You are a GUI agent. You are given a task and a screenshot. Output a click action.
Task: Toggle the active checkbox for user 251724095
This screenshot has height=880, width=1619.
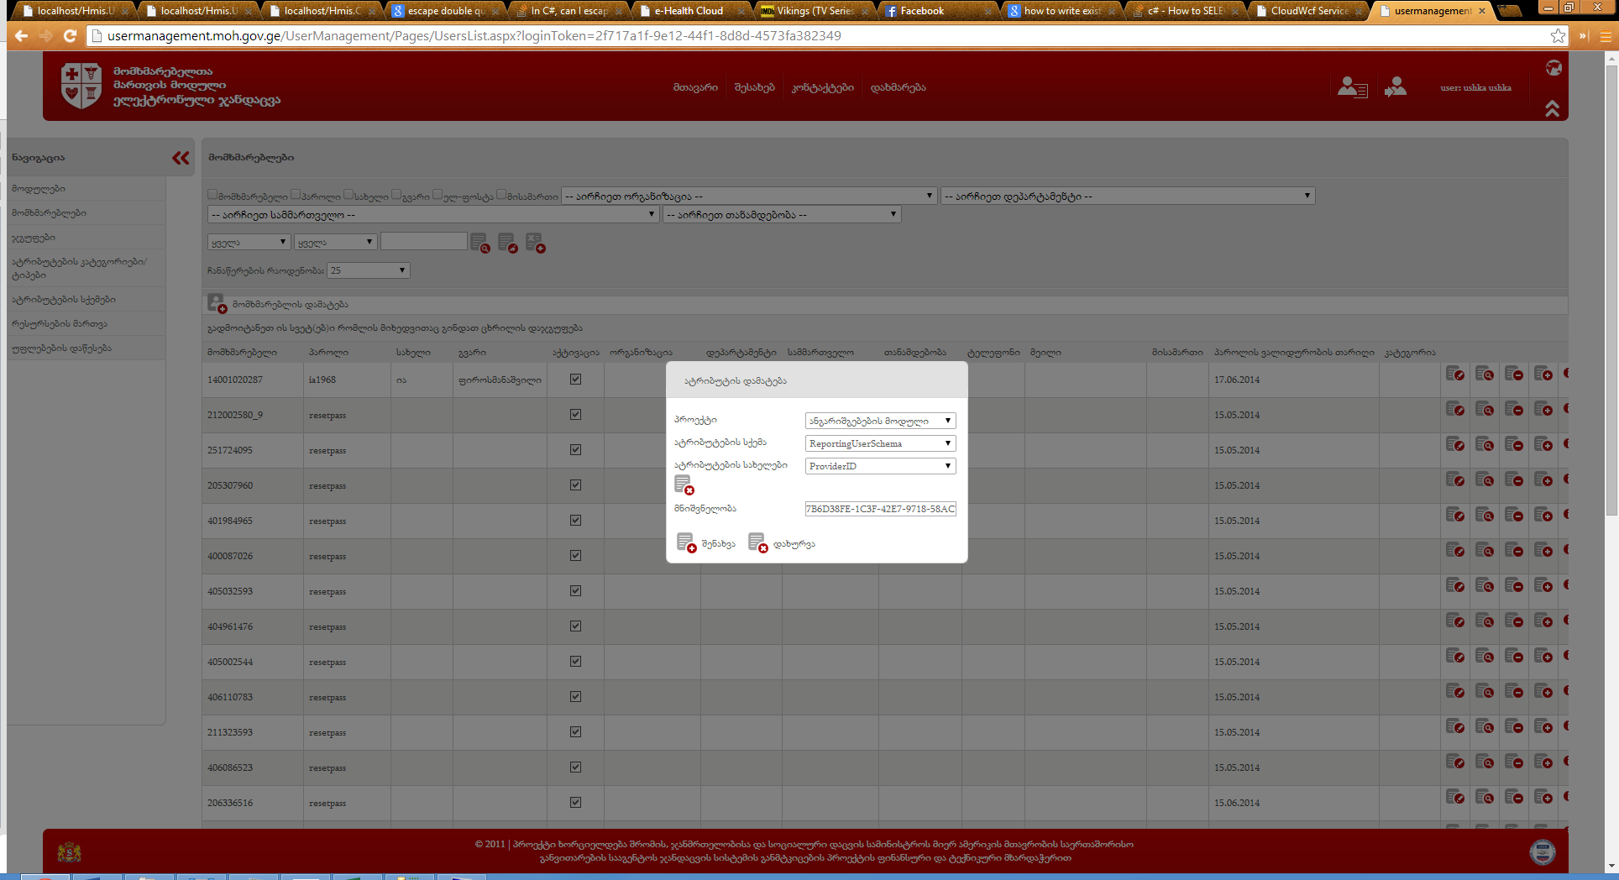click(575, 450)
